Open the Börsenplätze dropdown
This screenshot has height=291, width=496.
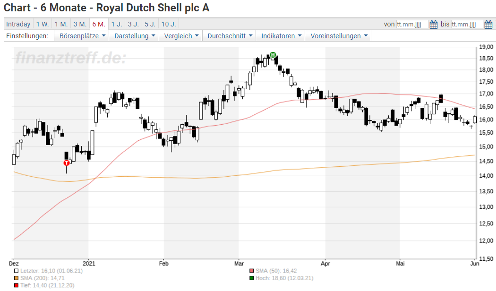[82, 36]
